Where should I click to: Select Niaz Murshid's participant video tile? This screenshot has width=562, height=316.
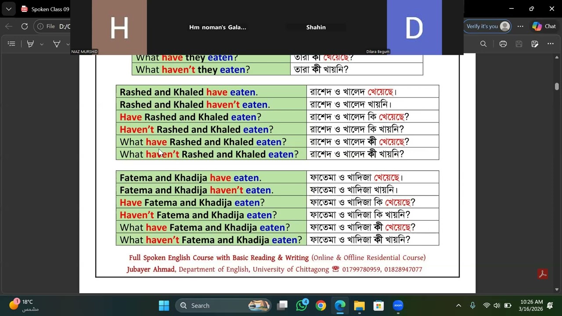pos(119,27)
